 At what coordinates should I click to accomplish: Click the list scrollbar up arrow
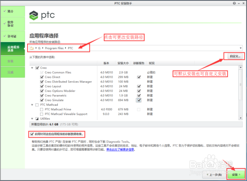click(241, 67)
